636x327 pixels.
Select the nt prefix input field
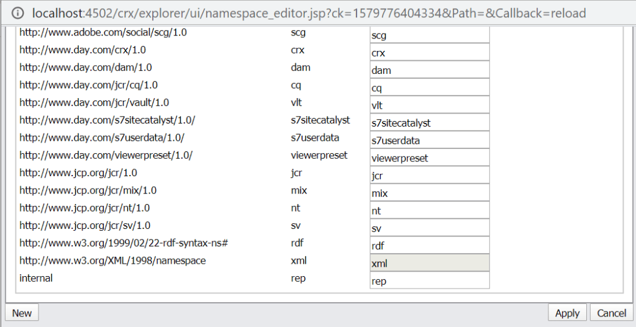pyautogui.click(x=429, y=211)
